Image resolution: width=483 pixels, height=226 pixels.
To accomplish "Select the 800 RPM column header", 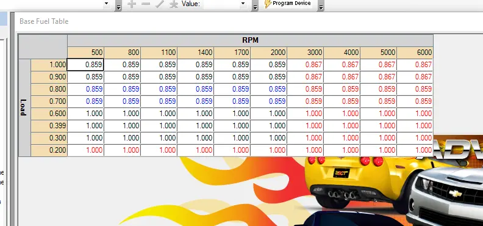I will (123, 53).
